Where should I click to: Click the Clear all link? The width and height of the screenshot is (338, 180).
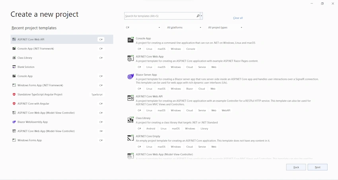tap(238, 18)
